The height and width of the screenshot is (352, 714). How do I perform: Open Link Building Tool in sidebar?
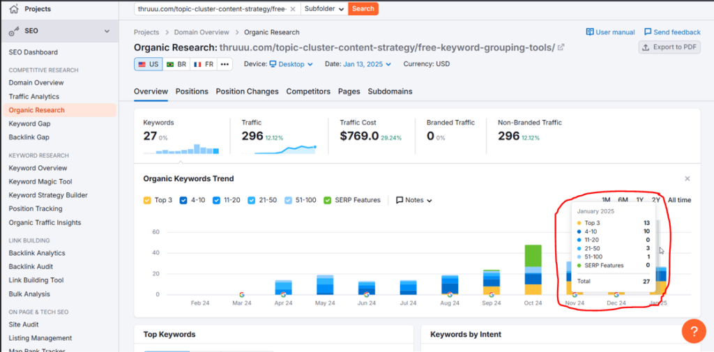click(36, 280)
